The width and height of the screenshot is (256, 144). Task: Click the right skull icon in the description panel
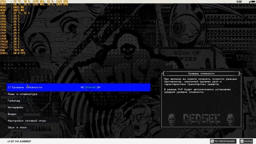click(230, 120)
